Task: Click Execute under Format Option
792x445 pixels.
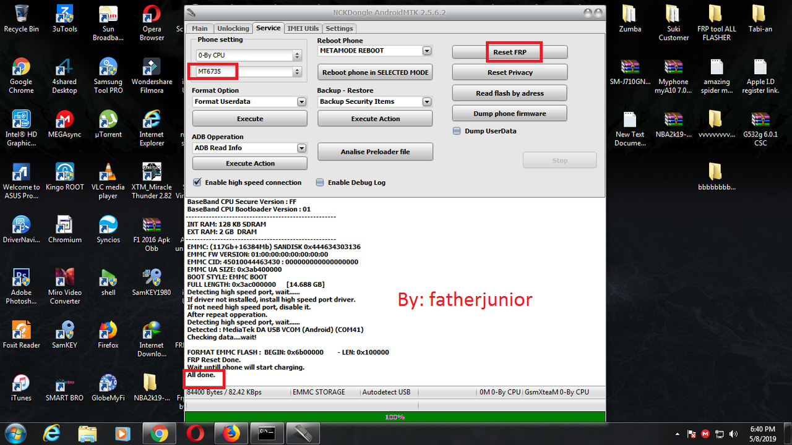Action: [x=250, y=119]
